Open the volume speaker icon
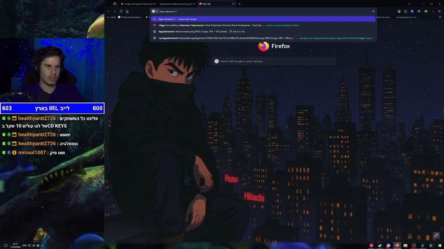The image size is (444, 249). click(x=34, y=246)
